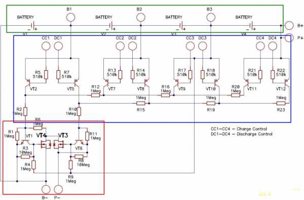Select the B3 terminal circle

tap(211, 17)
